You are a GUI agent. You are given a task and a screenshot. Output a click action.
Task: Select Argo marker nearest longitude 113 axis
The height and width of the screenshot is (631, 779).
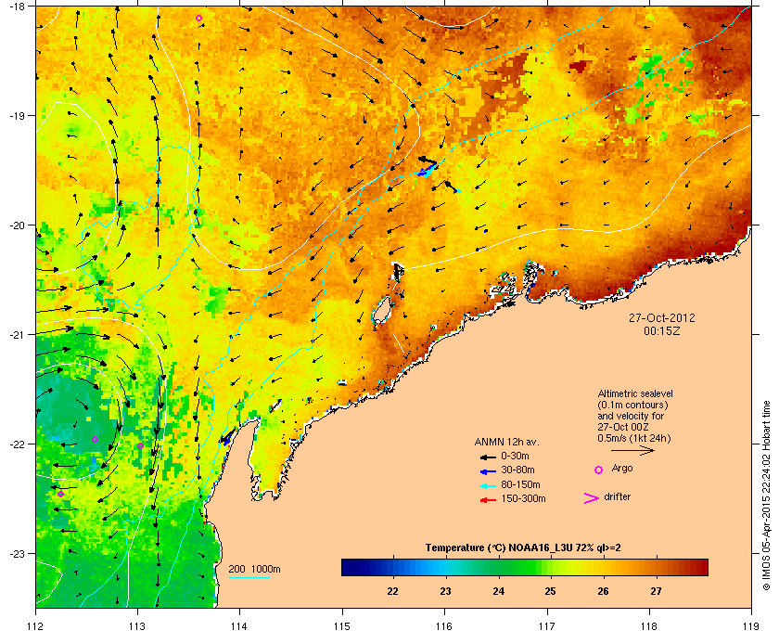pyautogui.click(x=141, y=446)
